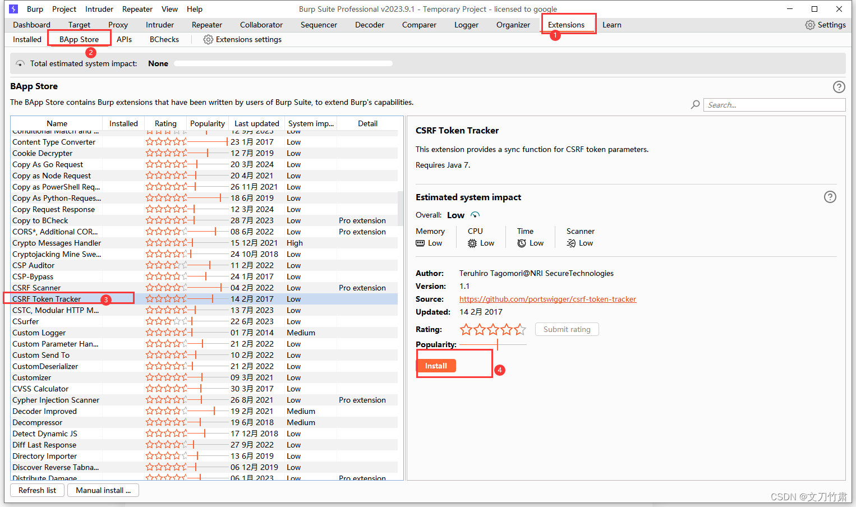The height and width of the screenshot is (507, 856).
Task: Select the Decompressor row
Action: click(x=204, y=422)
